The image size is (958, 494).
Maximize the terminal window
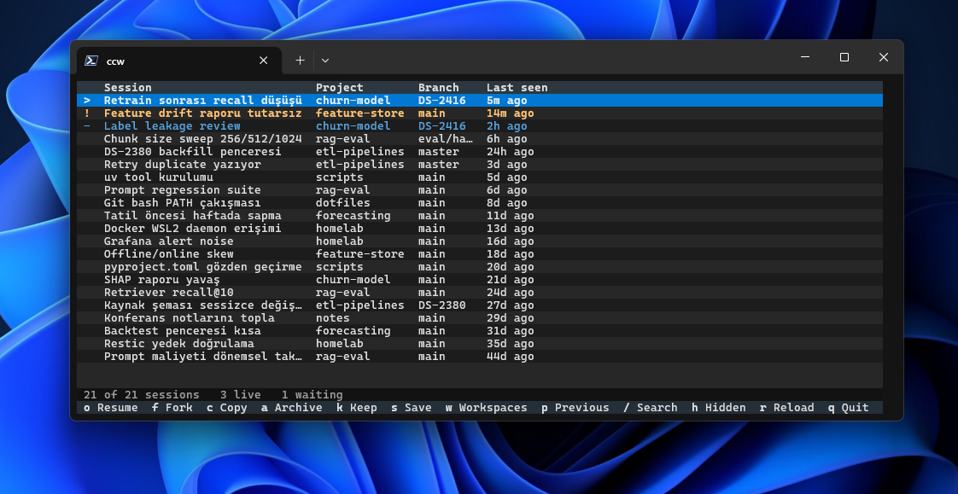(x=844, y=57)
